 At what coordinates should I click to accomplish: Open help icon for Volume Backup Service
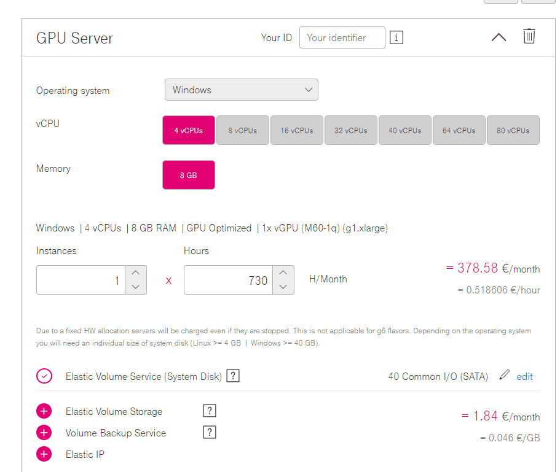click(x=210, y=432)
